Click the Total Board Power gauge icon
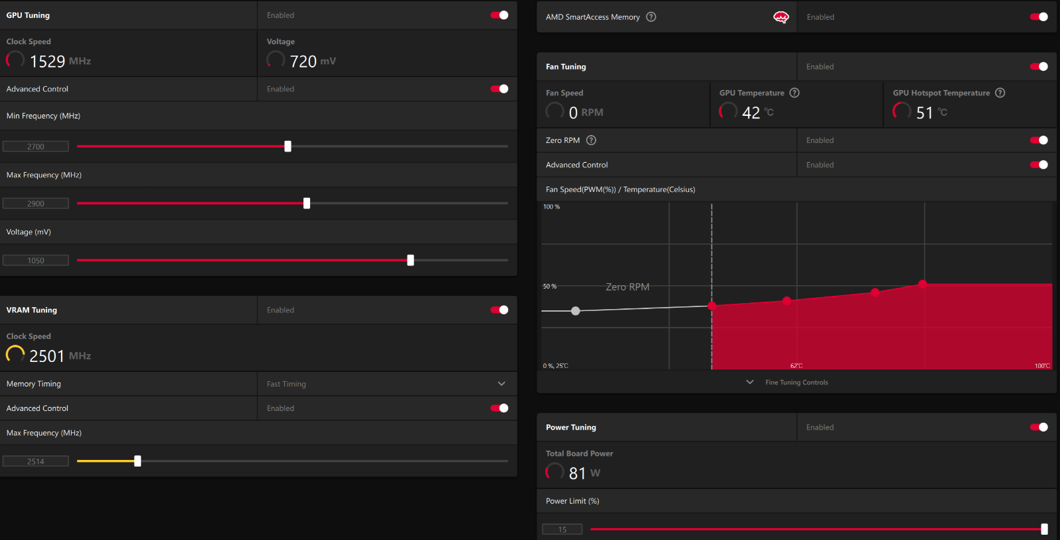The image size is (1060, 540). 555,472
